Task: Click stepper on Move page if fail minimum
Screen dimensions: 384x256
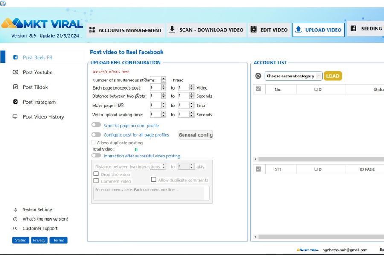Action: click(163, 105)
